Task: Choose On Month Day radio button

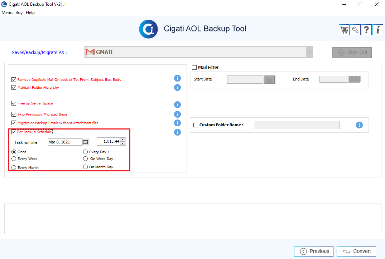Action: coord(85,167)
